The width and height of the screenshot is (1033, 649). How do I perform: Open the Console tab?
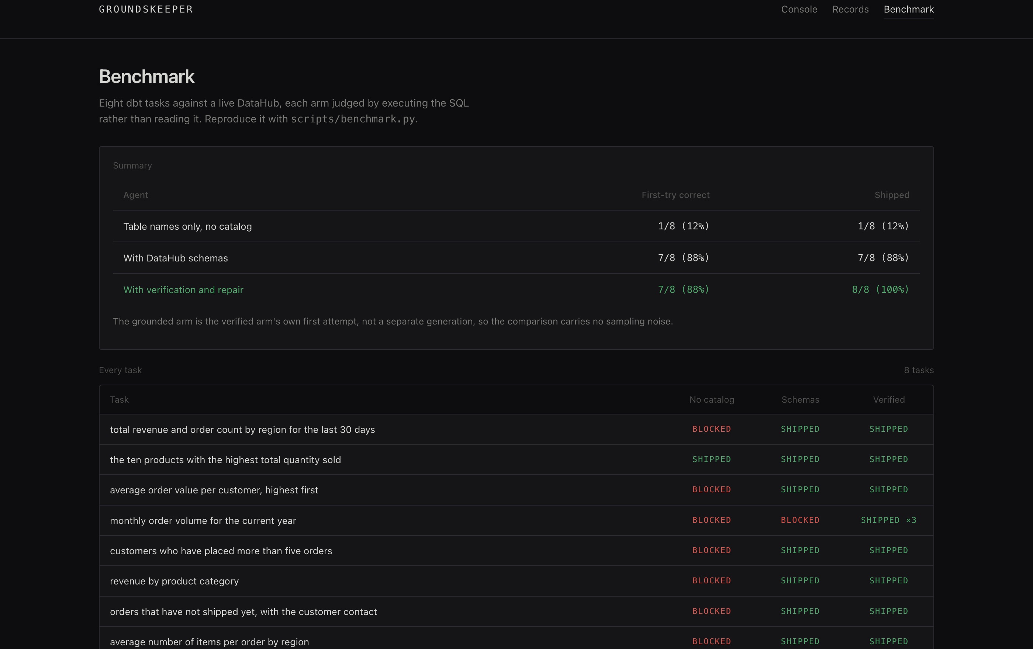pyautogui.click(x=799, y=10)
